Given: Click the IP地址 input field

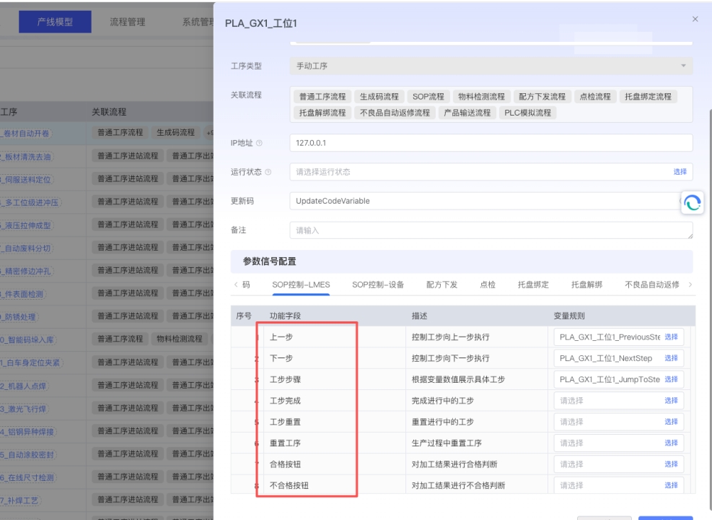Looking at the screenshot, I should [x=491, y=143].
